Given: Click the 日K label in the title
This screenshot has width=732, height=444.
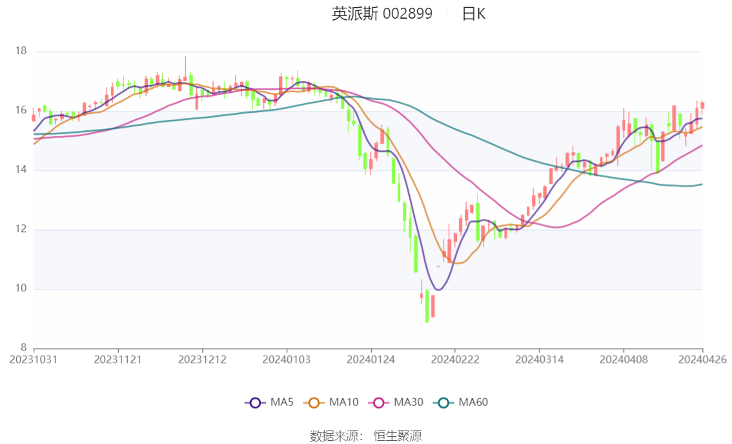Looking at the screenshot, I should coord(474,14).
